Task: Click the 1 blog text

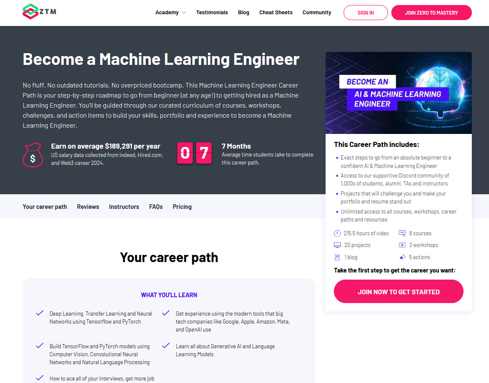Action: (x=351, y=257)
